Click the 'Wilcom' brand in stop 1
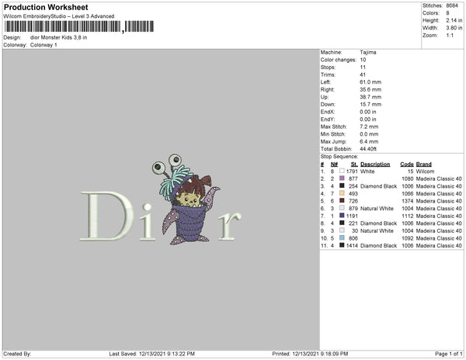This screenshot has height=360, width=466. [425, 171]
